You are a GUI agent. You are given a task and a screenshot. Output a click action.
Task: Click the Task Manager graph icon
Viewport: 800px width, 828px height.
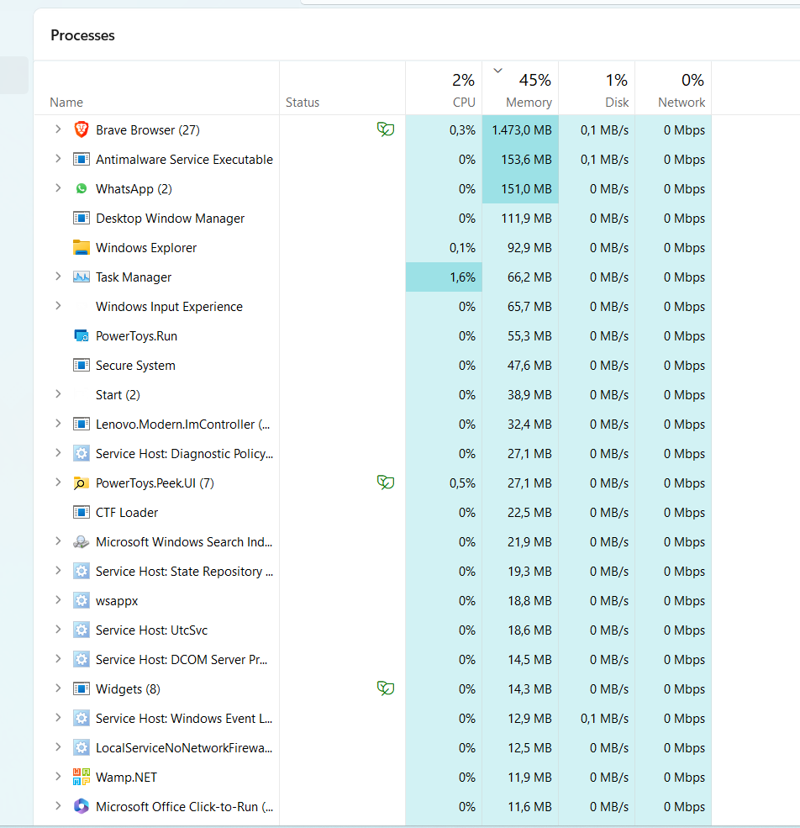tap(82, 277)
